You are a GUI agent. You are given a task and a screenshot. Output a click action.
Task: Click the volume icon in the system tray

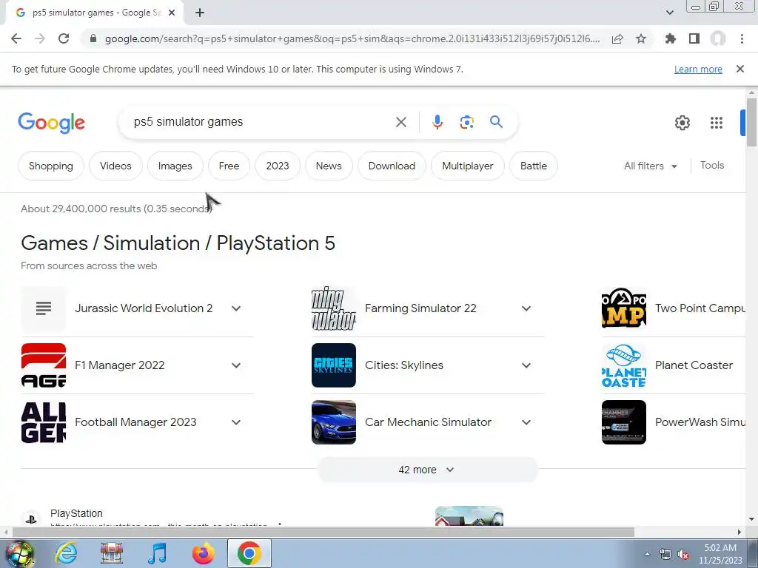pos(683,555)
